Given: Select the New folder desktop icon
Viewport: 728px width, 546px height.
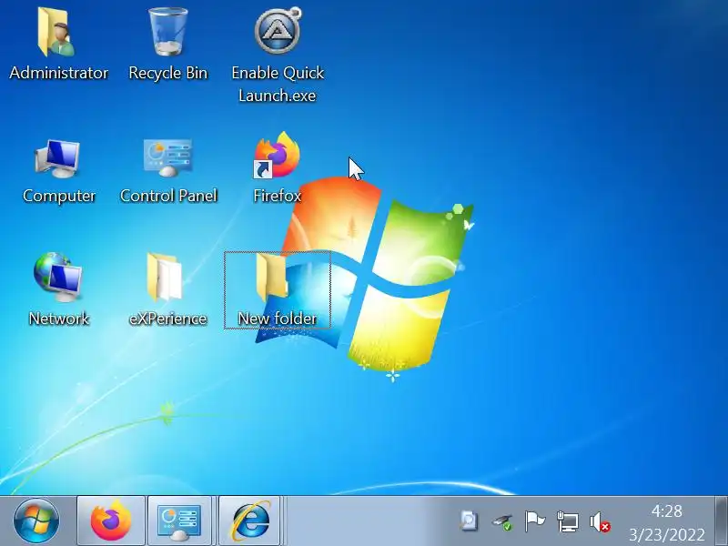Looking at the screenshot, I should tap(278, 289).
